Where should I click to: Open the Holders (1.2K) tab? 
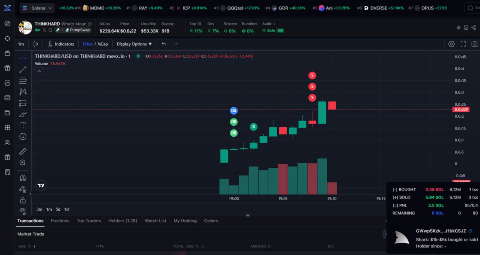[x=123, y=221]
